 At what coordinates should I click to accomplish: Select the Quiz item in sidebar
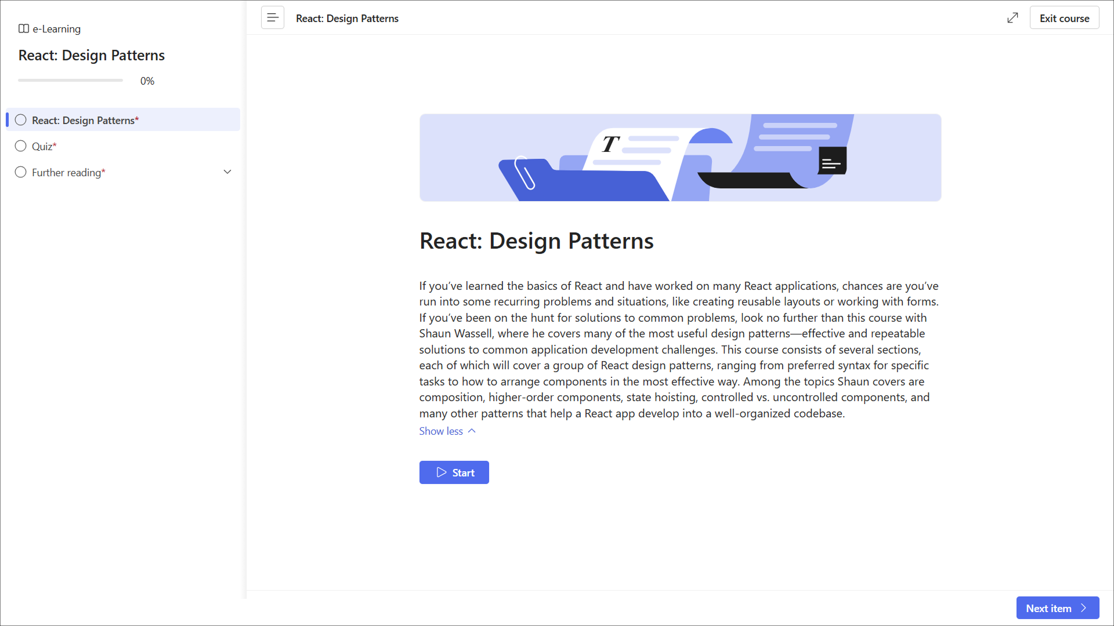pos(44,146)
